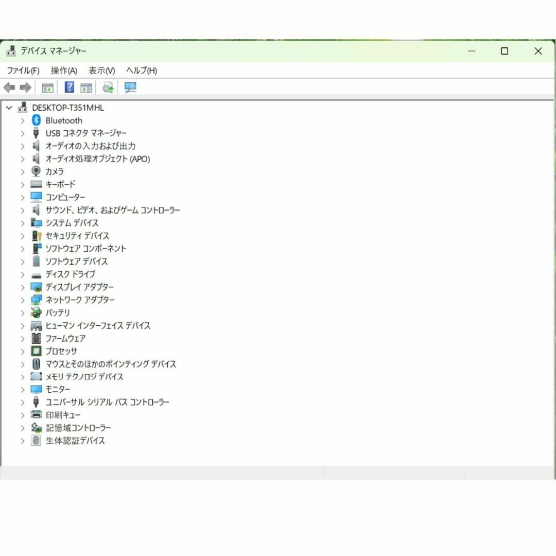This screenshot has width=556, height=556.
Task: Expand the システム デバイス category
Action: 23,223
